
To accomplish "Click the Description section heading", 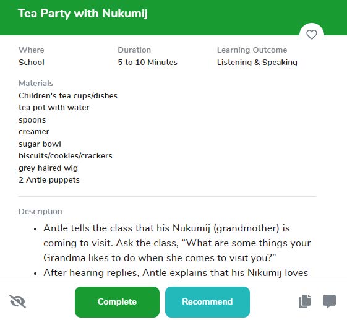I will [40, 211].
